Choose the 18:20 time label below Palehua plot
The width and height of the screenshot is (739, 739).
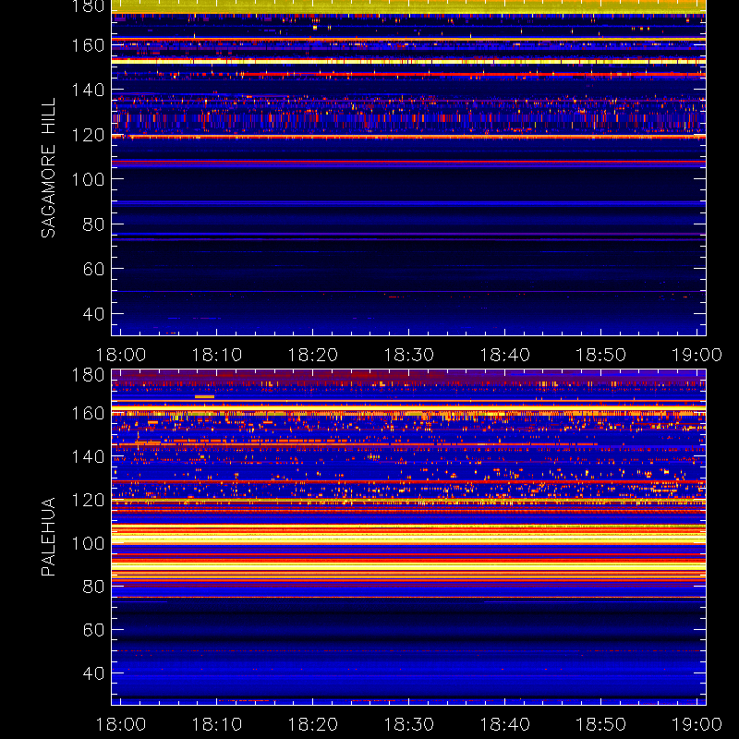[313, 724]
